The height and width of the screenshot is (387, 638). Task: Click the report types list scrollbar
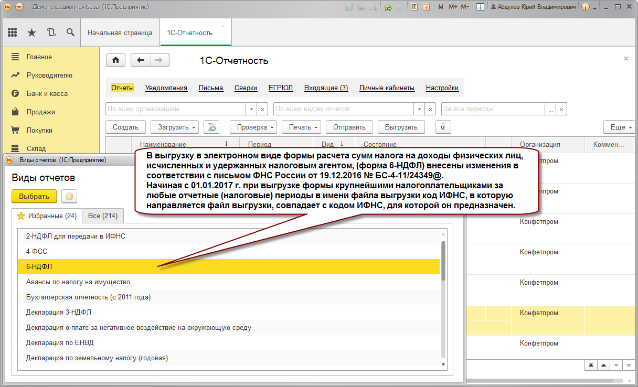[443, 262]
